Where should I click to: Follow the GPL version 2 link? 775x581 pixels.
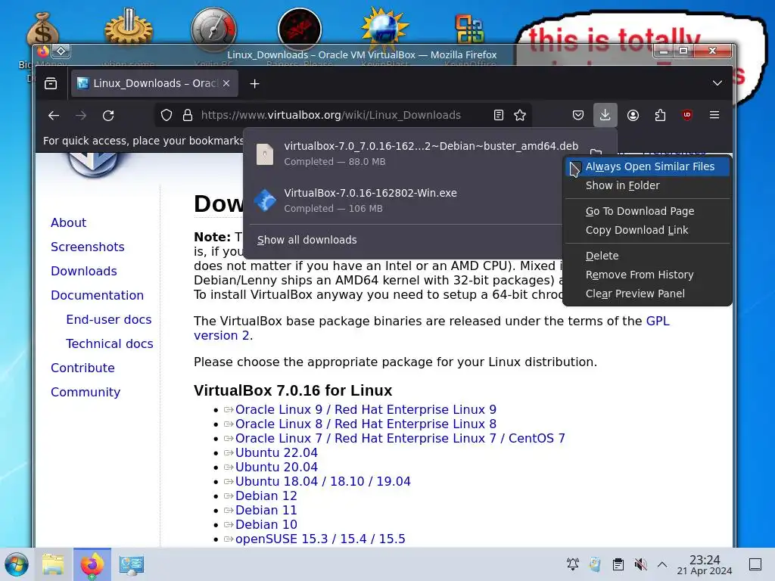(x=658, y=321)
